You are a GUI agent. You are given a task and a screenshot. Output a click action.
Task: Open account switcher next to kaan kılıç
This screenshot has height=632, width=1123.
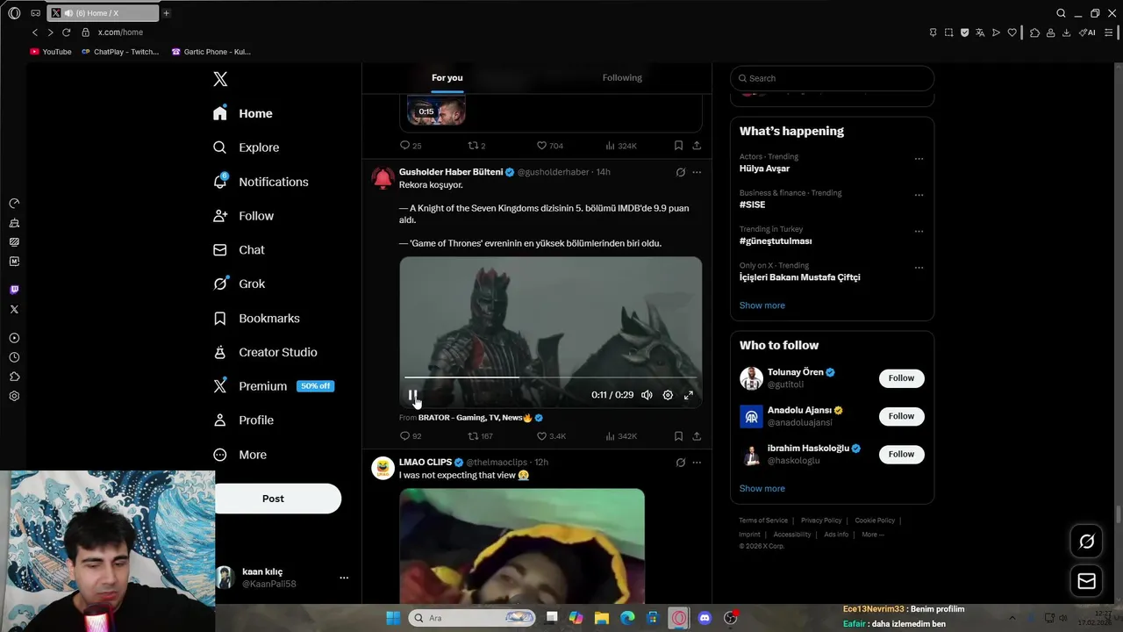click(x=344, y=578)
